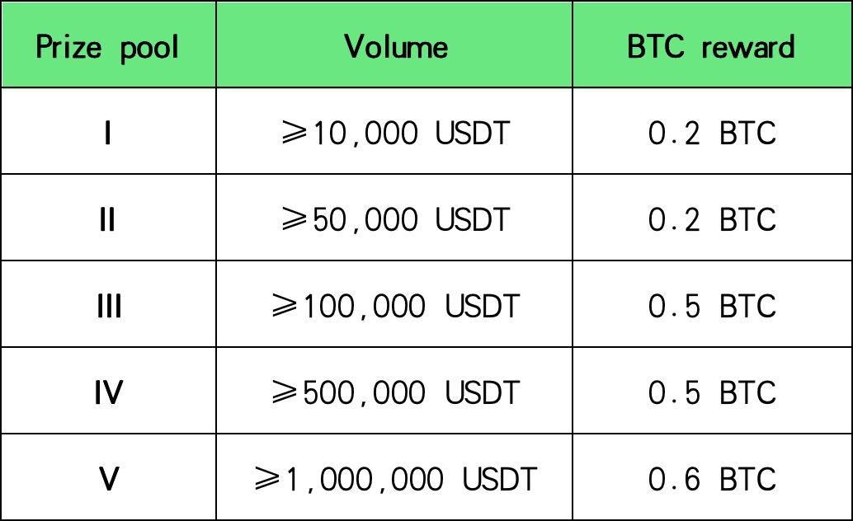Select prize pool V cell
This screenshot has height=521, width=853.
point(108,479)
